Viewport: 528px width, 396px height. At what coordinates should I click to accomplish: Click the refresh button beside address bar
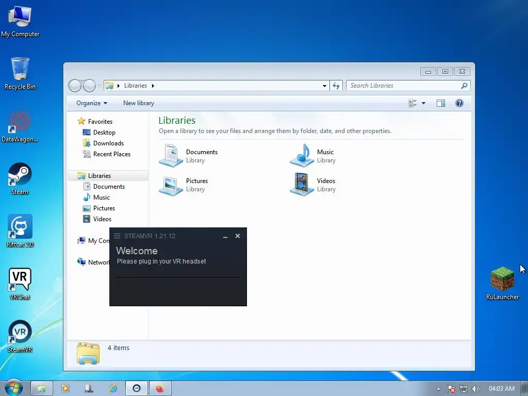point(336,86)
